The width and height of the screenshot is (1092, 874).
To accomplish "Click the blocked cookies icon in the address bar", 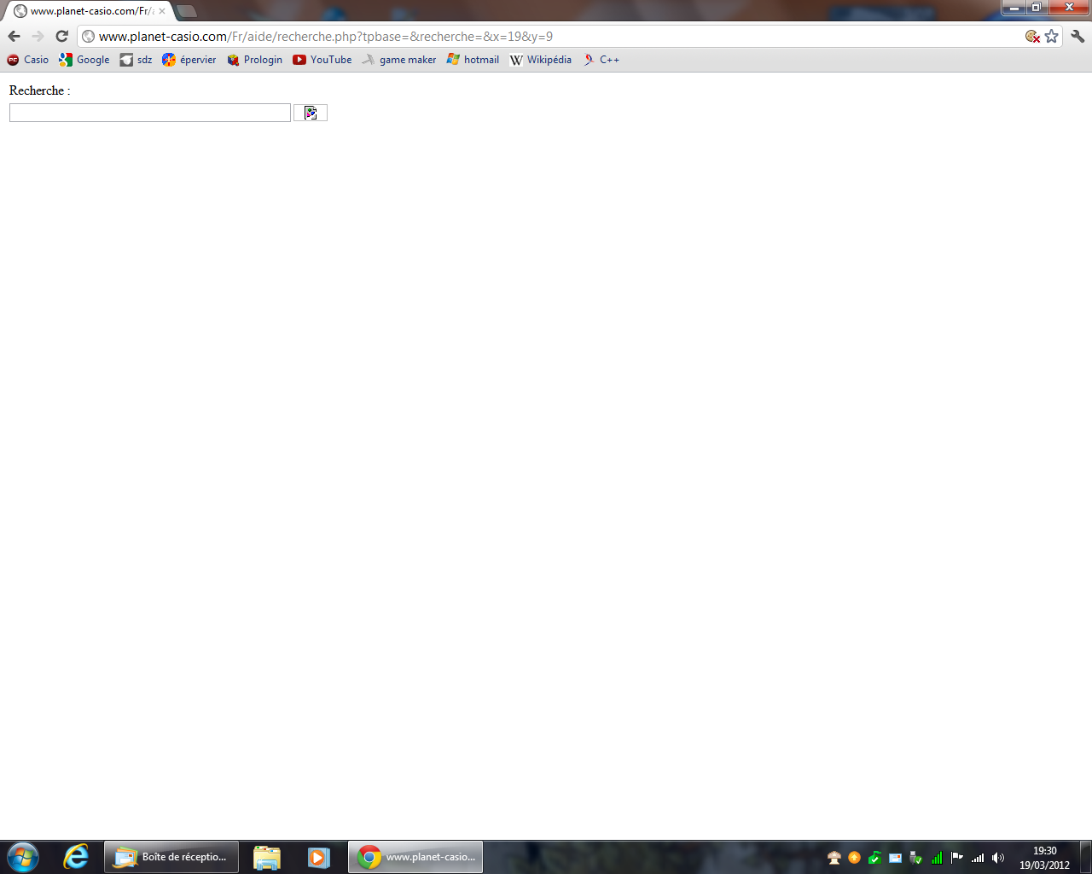I will pos(1032,36).
